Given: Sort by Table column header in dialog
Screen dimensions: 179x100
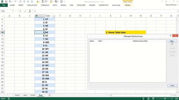Looking at the screenshot, I should [100, 41].
